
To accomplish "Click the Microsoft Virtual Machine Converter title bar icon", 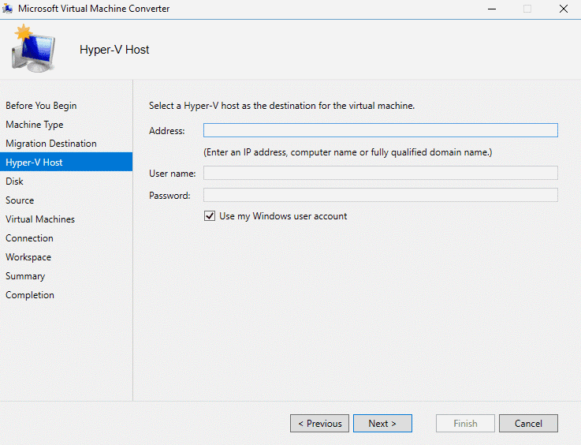I will [x=8, y=9].
